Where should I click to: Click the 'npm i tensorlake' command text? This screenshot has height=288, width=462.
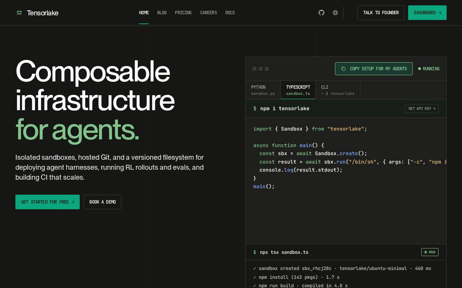285,109
